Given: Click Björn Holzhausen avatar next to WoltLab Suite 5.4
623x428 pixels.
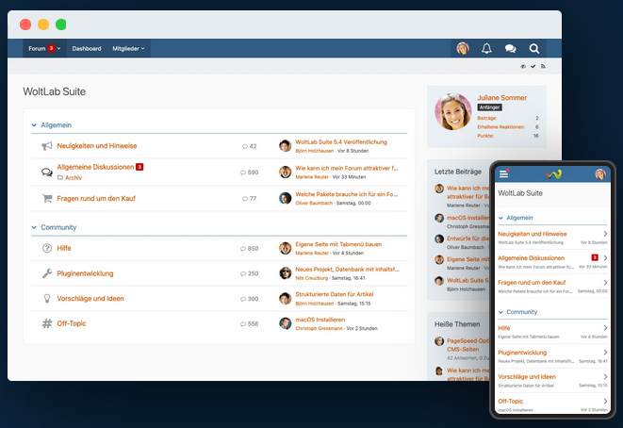Looking at the screenshot, I should 285,146.
